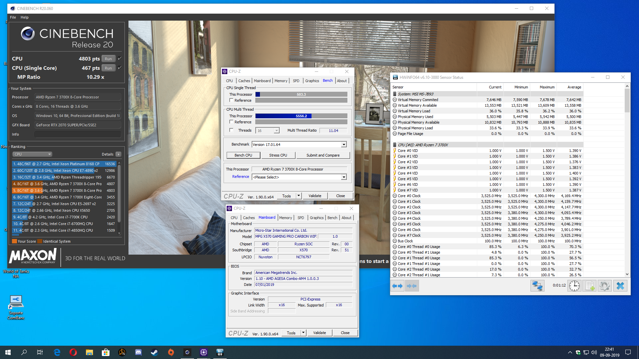Click multi thread score bar 5556.2
The image size is (639, 359).
click(301, 116)
